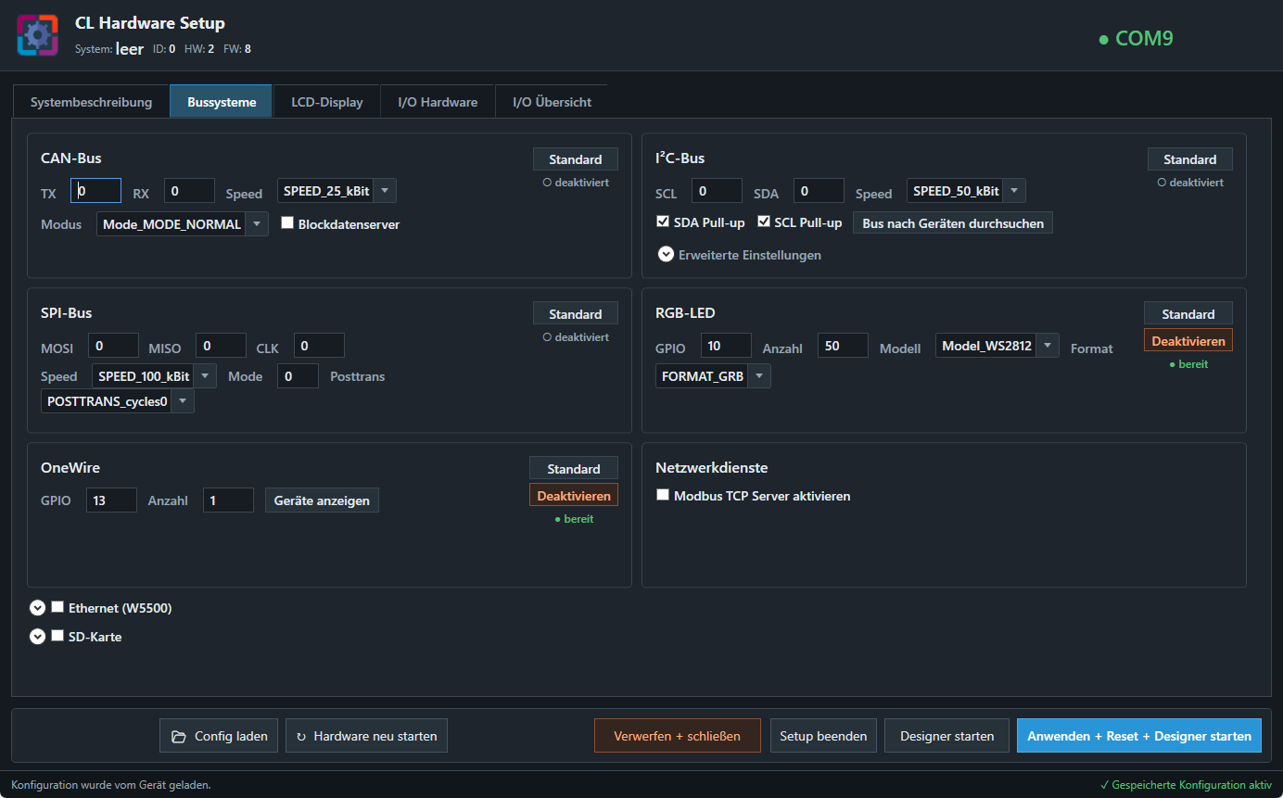Switch to the LCD-Display tab
1283x798 pixels.
(327, 102)
